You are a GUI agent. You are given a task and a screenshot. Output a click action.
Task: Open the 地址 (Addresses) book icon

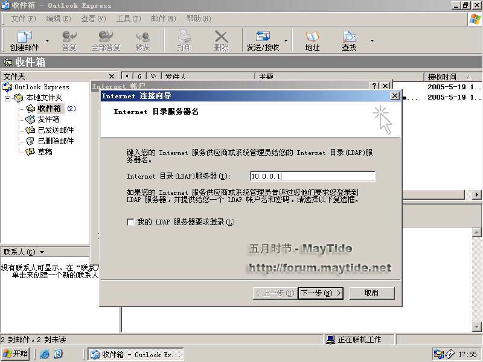[312, 40]
